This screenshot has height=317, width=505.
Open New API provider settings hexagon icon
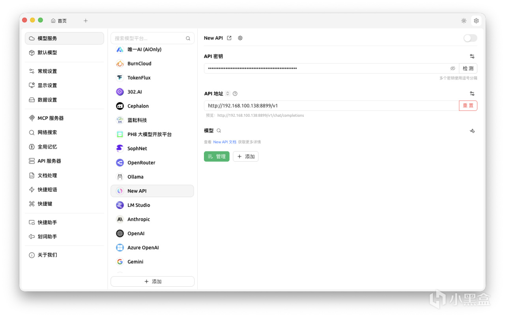coord(240,38)
